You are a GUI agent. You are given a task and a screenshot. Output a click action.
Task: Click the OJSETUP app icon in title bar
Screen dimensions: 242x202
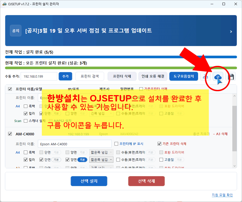coord(4,4)
